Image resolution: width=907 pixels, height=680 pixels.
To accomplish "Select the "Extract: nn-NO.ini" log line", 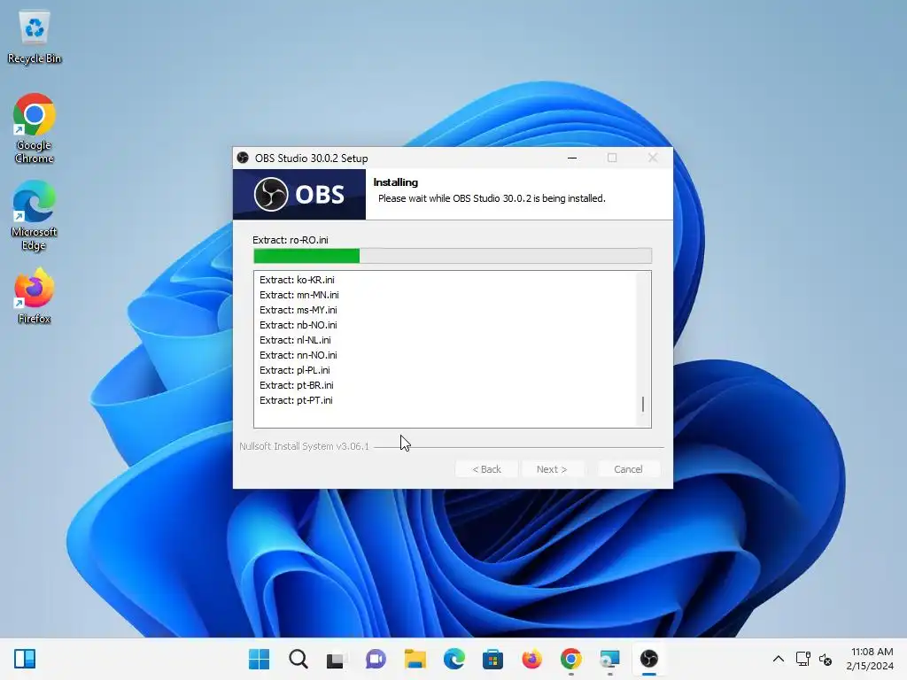I will tap(298, 355).
